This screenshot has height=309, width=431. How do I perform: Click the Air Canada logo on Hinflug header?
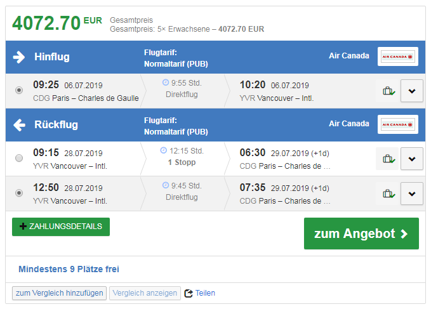tap(397, 56)
